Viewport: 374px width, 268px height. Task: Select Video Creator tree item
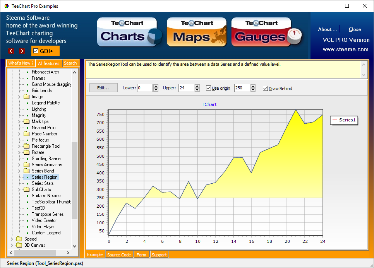tap(45, 220)
